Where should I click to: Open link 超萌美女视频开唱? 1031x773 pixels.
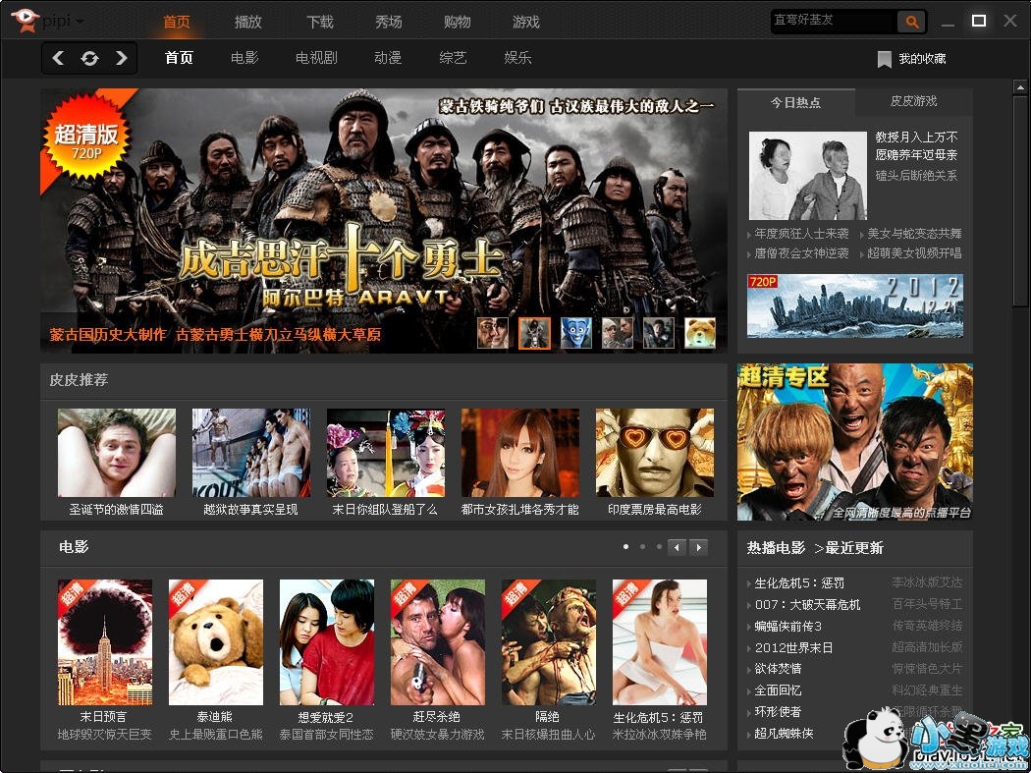(x=914, y=253)
